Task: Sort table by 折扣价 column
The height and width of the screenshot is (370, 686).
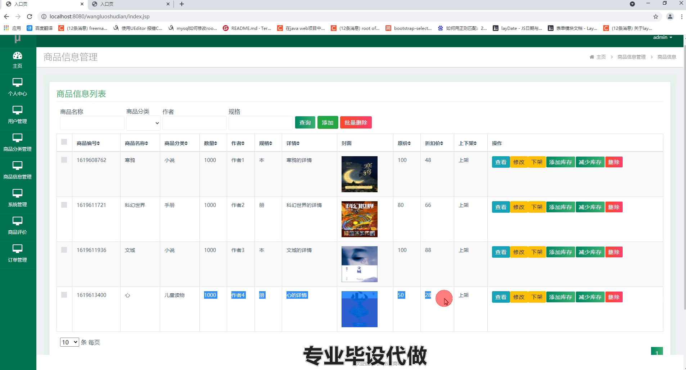Action: click(x=434, y=143)
